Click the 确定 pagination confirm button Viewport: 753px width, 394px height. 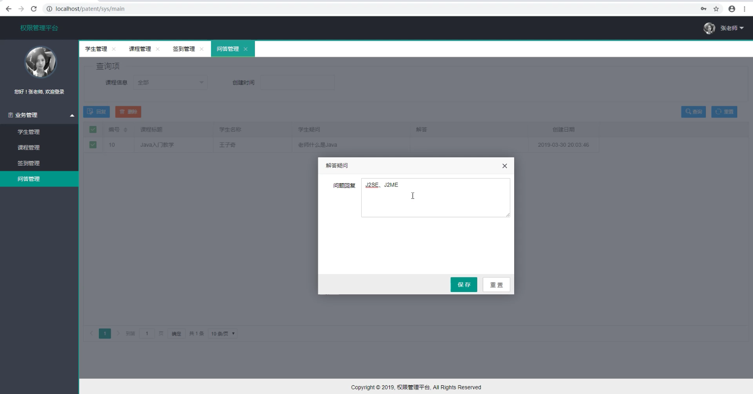point(176,334)
